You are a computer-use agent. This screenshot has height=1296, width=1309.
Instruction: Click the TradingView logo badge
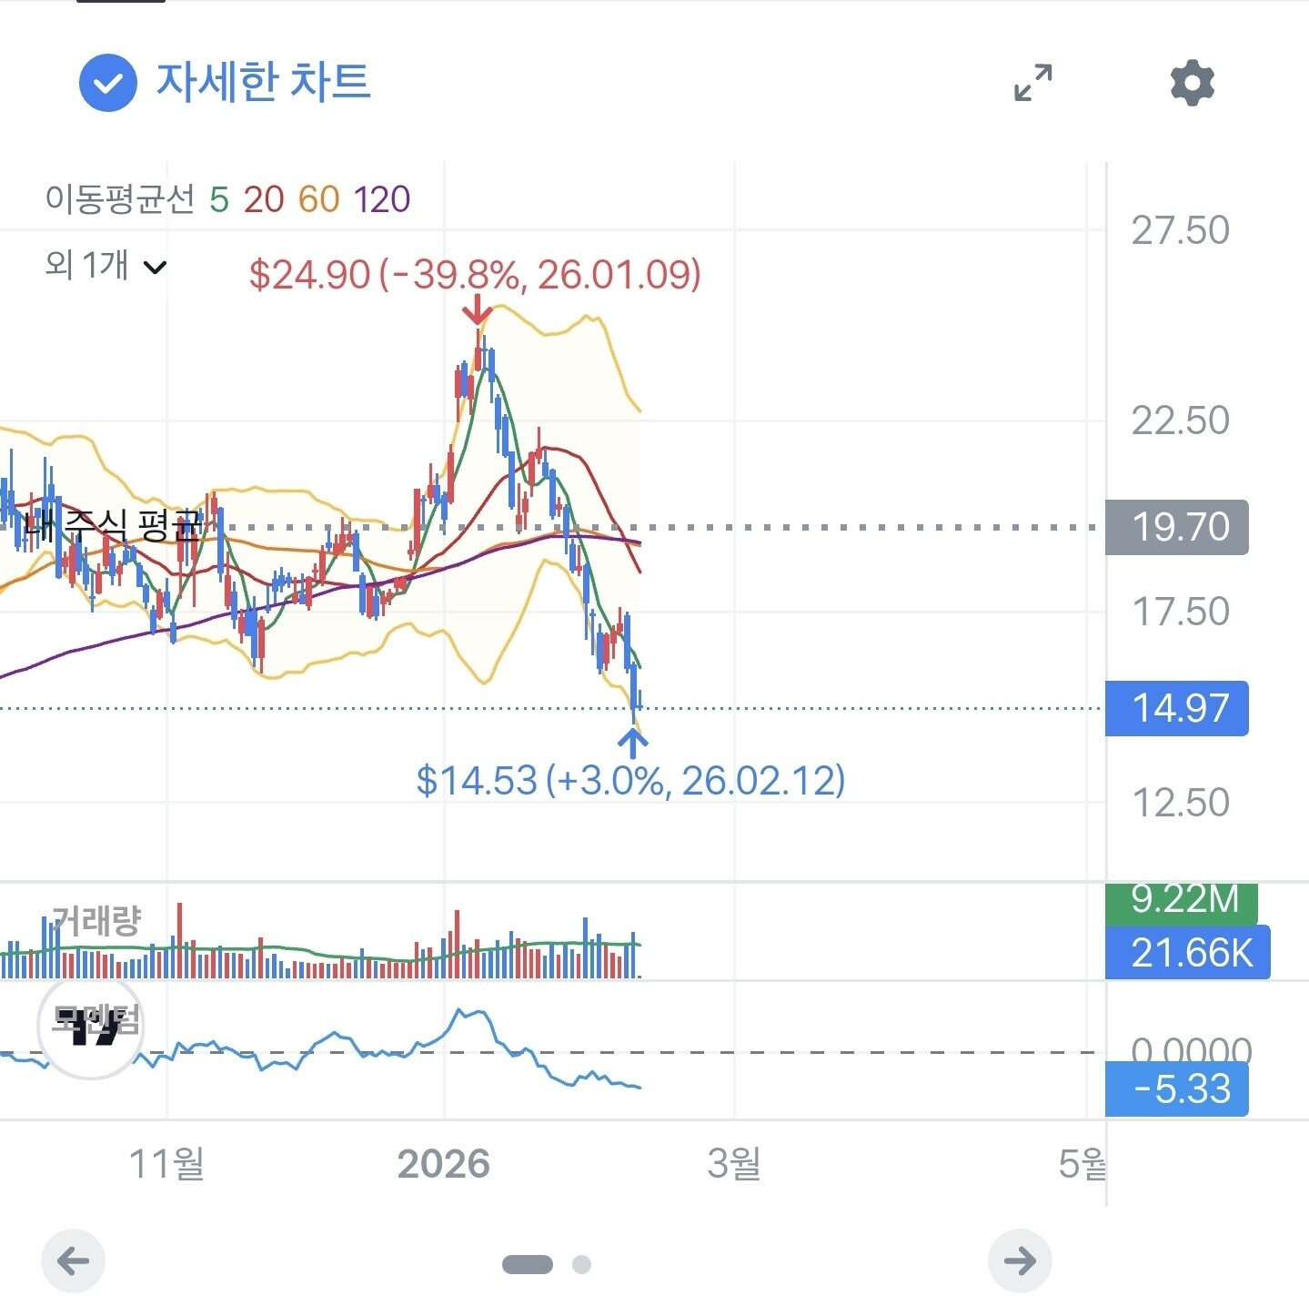(x=91, y=1028)
